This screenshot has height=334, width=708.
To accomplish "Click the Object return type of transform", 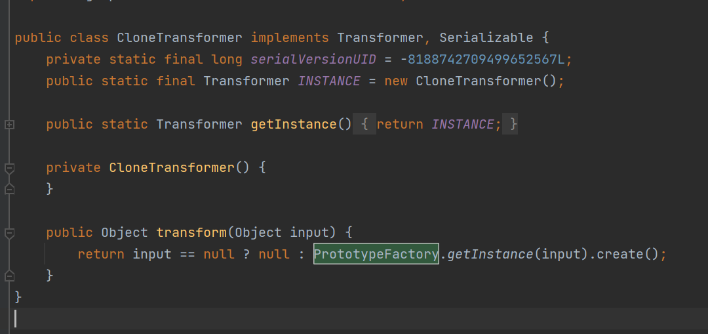I will 125,233.
